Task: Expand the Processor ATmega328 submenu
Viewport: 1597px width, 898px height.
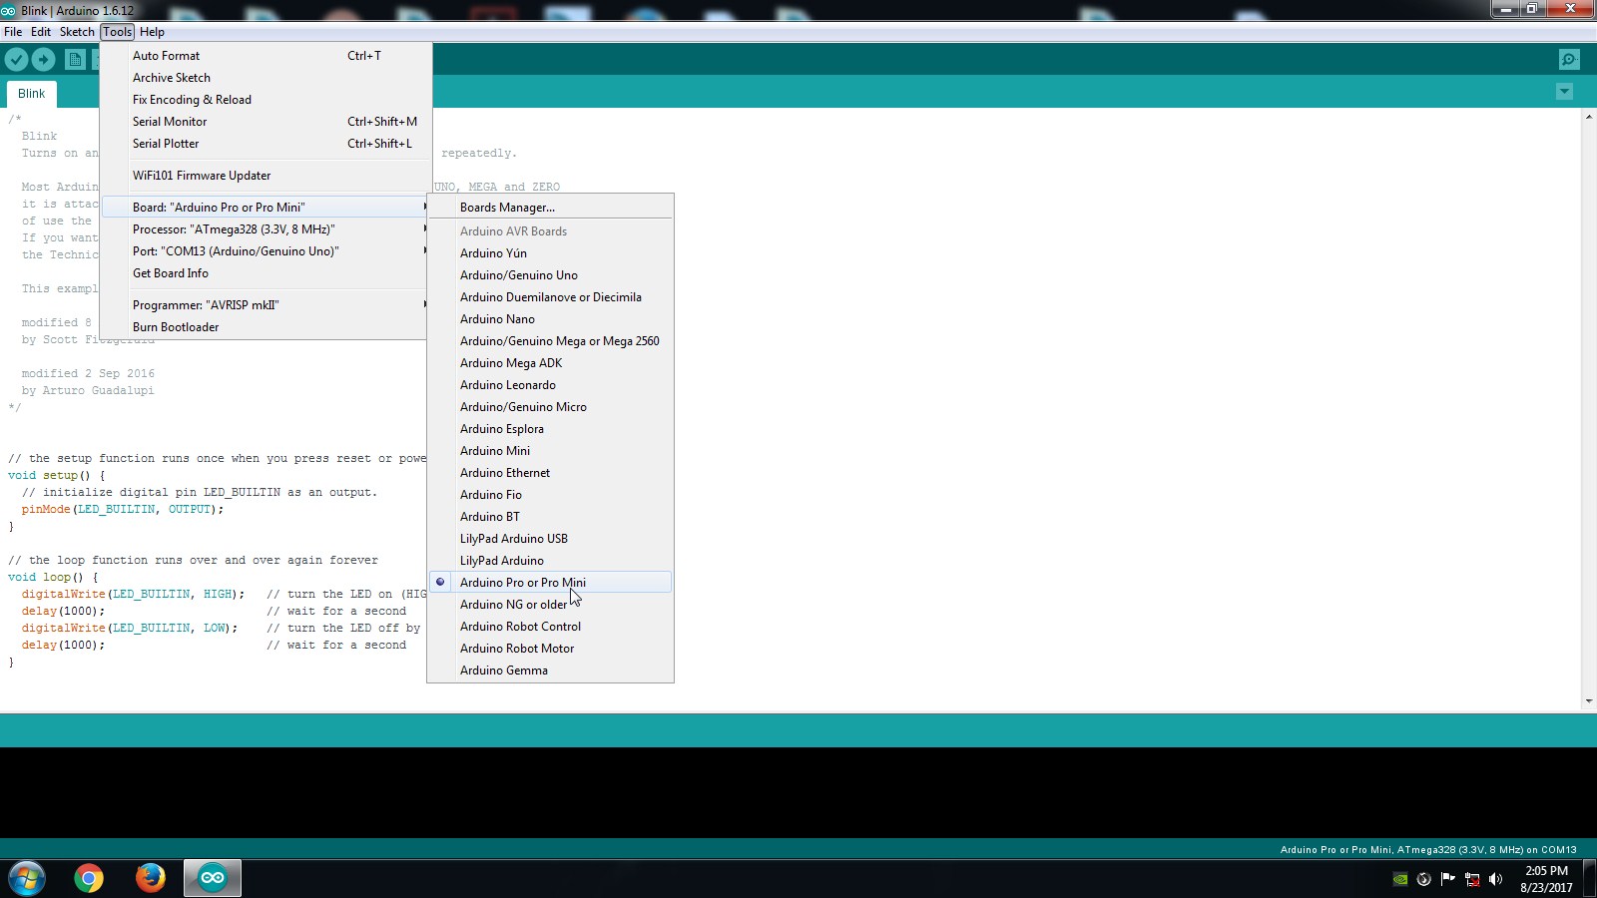Action: pyautogui.click(x=266, y=229)
